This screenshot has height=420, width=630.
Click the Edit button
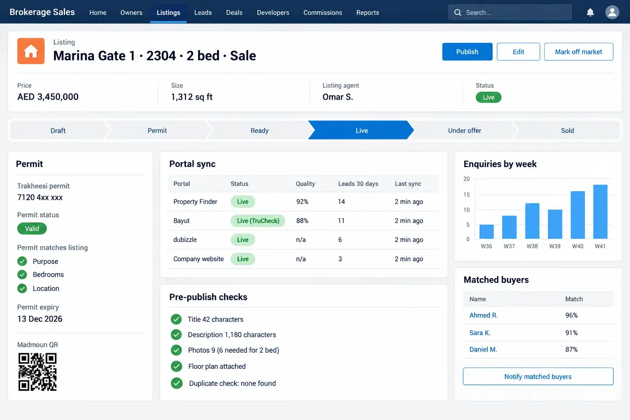point(518,52)
